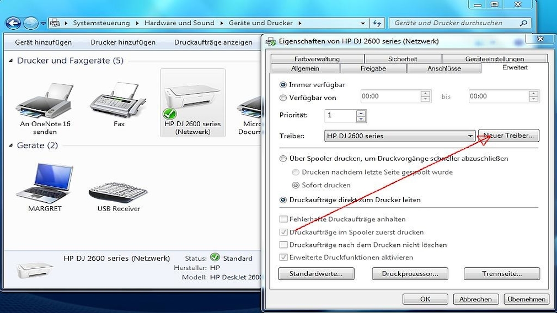The height and width of the screenshot is (313, 557).
Task: Select the An OneNote 16 senden printer
Action: (x=45, y=101)
